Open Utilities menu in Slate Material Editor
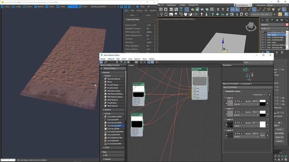Image resolution: width=289 pixels, height=162 pixels. point(152,59)
